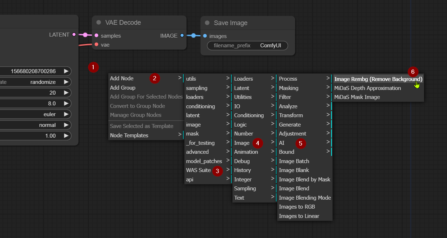Click the magenta reroute dot on the latent wire

(x=85, y=35)
